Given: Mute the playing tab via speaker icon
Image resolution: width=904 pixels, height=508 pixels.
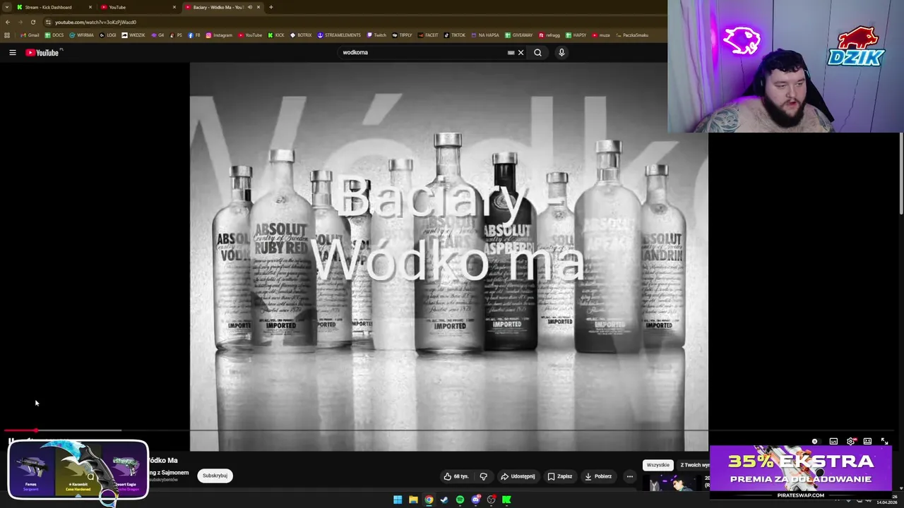Looking at the screenshot, I should pyautogui.click(x=249, y=7).
